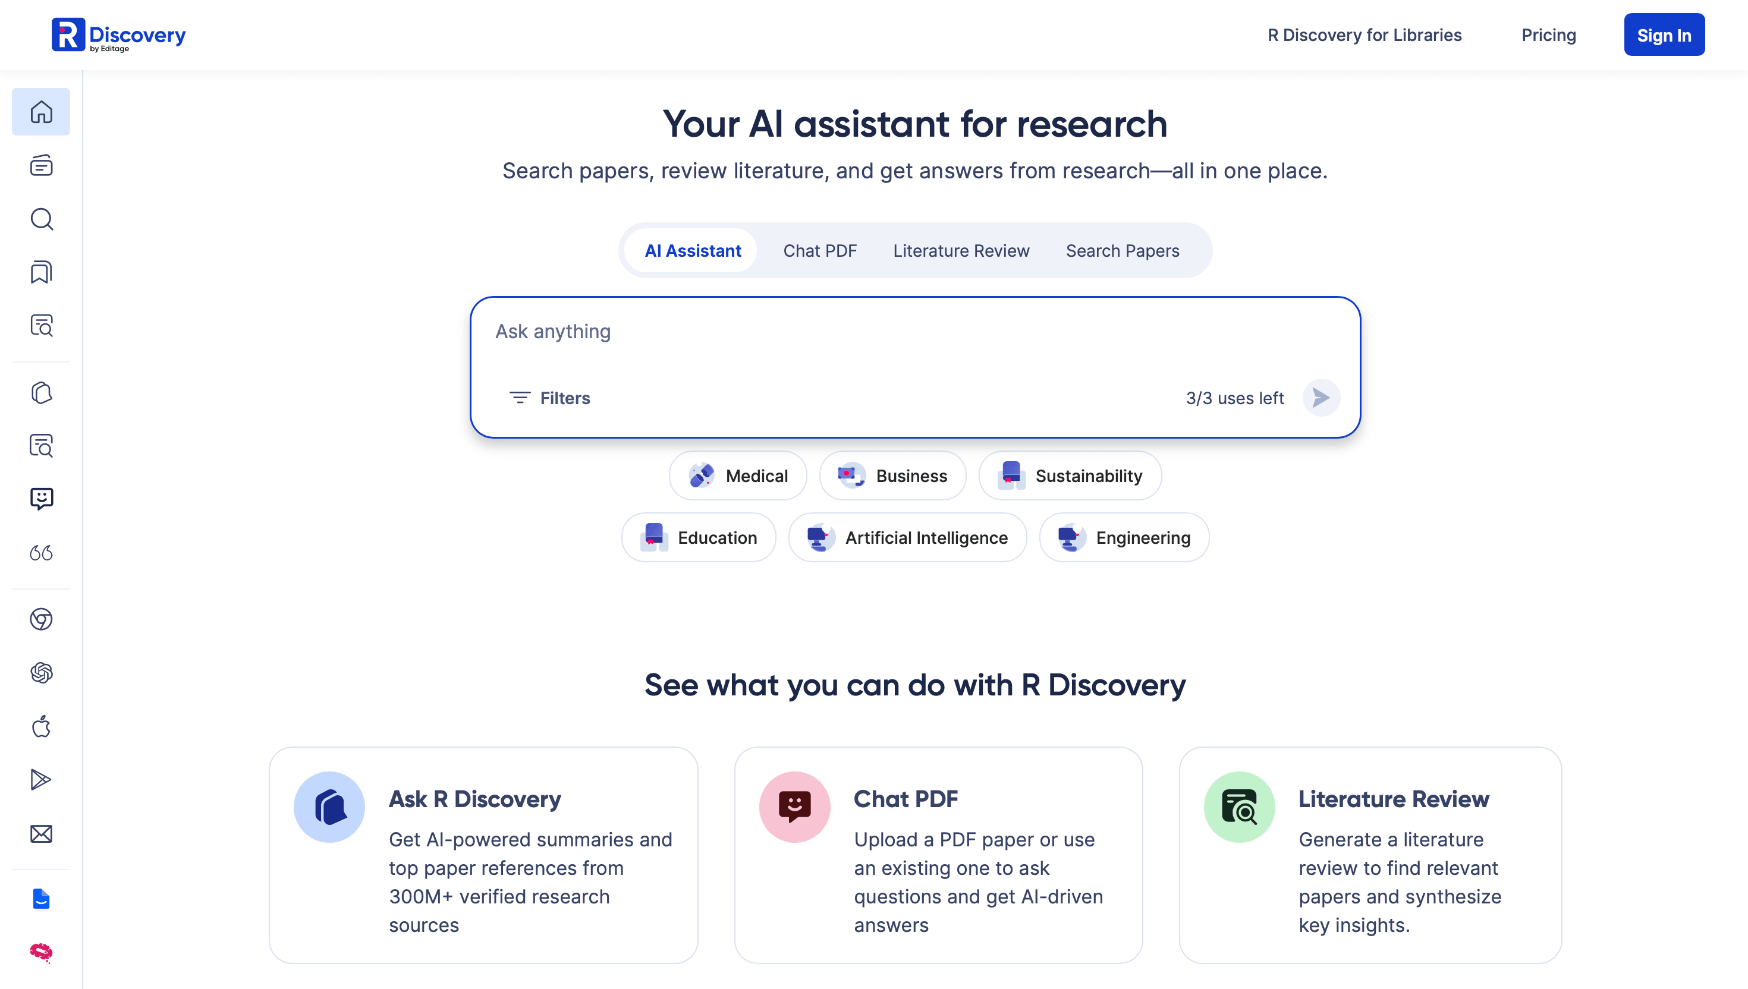Screen dimensions: 1748x989
Task: Click the lower literature review sidebar icon
Action: 41,446
